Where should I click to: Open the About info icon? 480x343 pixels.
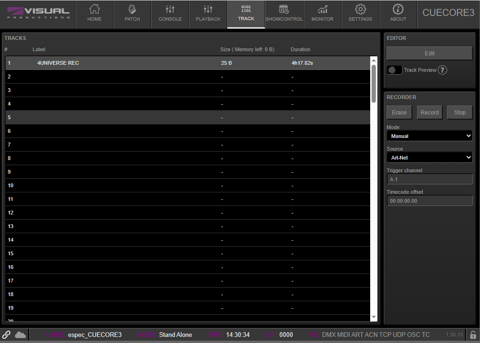[398, 9]
